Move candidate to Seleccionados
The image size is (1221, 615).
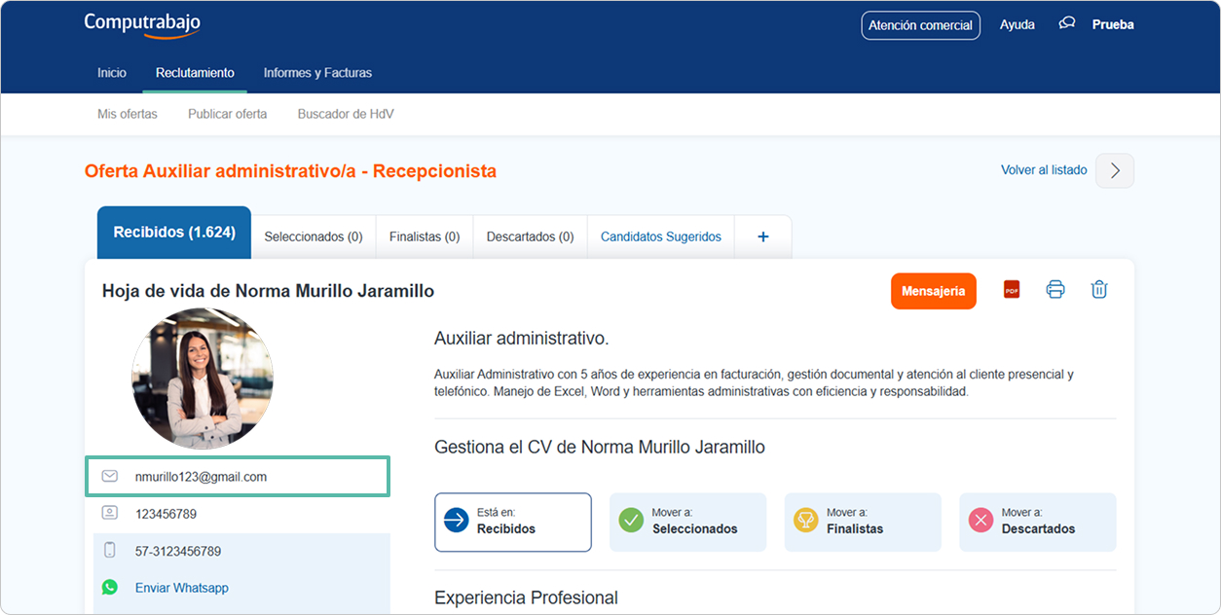tap(687, 522)
